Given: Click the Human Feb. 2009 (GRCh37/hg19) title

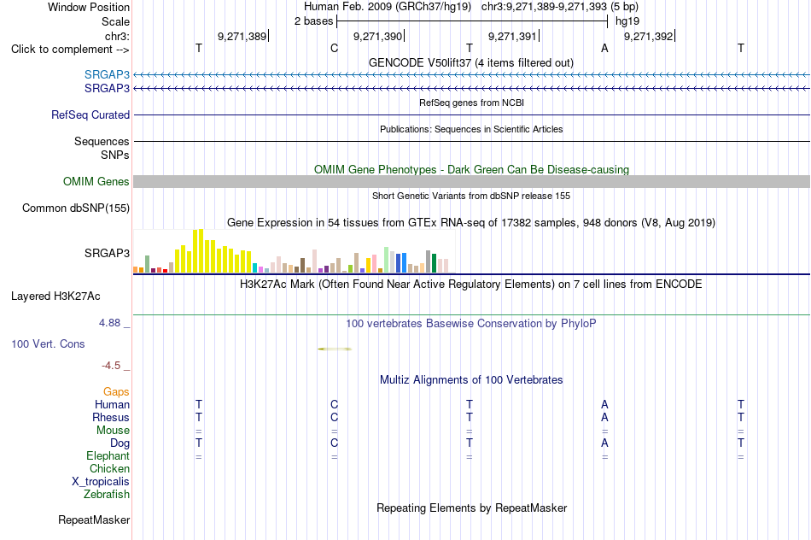Looking at the screenshot, I should pos(388,7).
